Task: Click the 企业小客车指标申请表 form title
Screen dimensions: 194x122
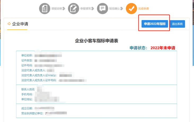Action: [96, 41]
